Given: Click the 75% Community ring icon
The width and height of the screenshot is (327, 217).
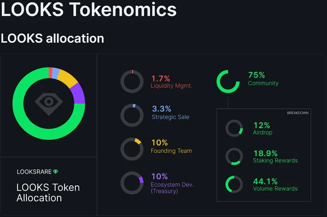Looking at the screenshot, I should point(228,82).
